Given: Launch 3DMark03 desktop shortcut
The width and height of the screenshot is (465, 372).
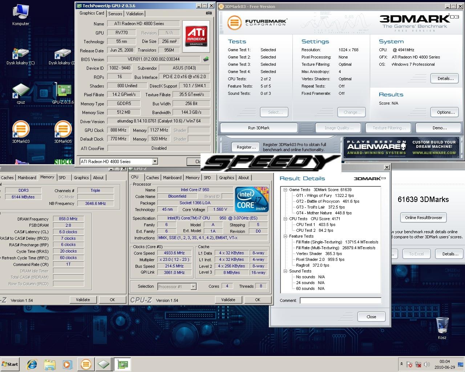Looking at the screenshot, I should tap(21, 132).
